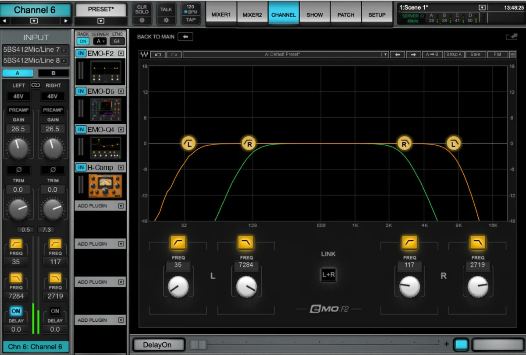Click the Flat button
526x355 pixels.
[x=498, y=55]
